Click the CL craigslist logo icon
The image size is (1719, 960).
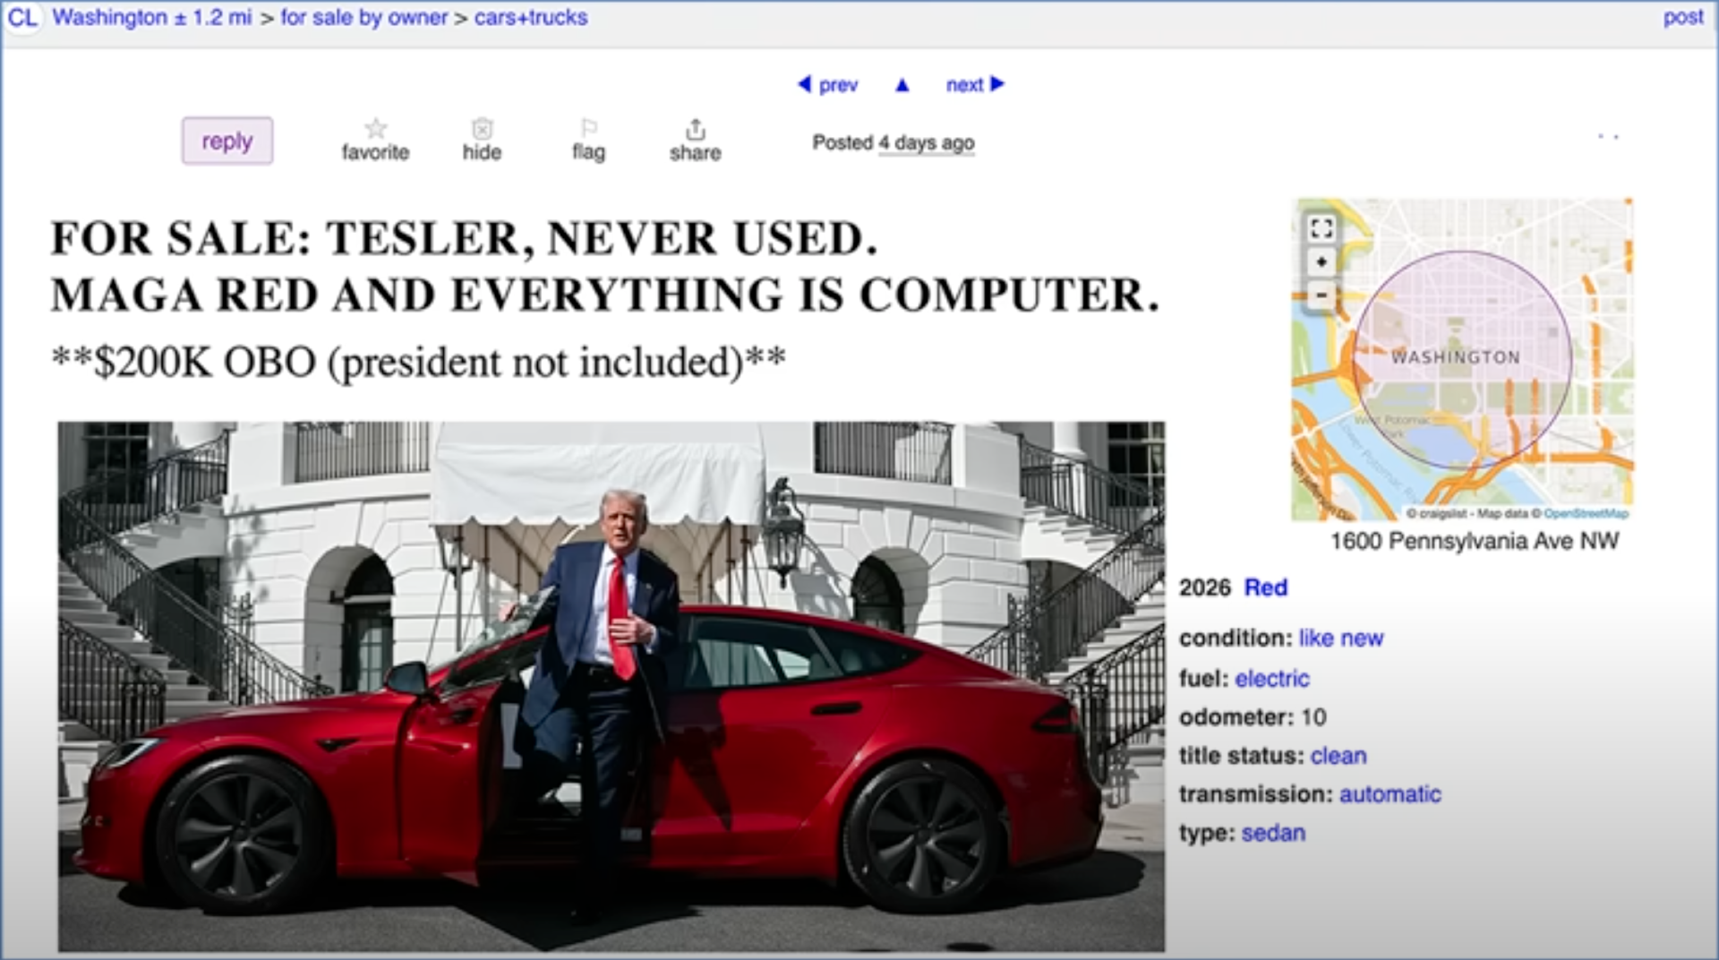(21, 17)
